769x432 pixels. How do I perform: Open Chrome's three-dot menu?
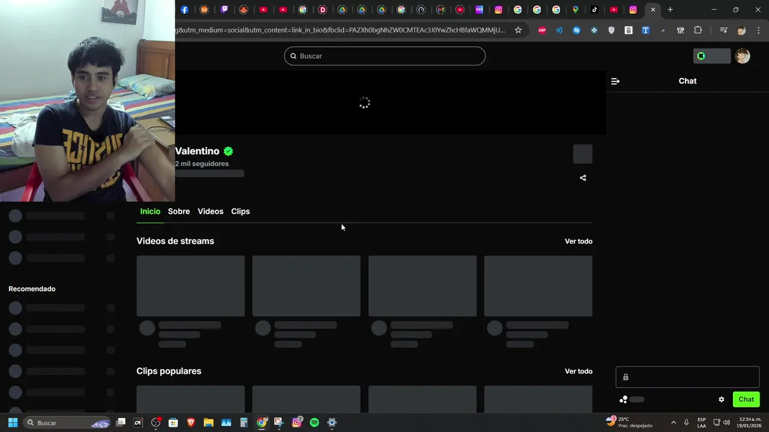[x=759, y=30]
